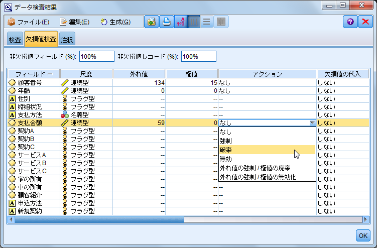
Task: Click the horizontal scrollbar thumb
Action: click(99, 219)
